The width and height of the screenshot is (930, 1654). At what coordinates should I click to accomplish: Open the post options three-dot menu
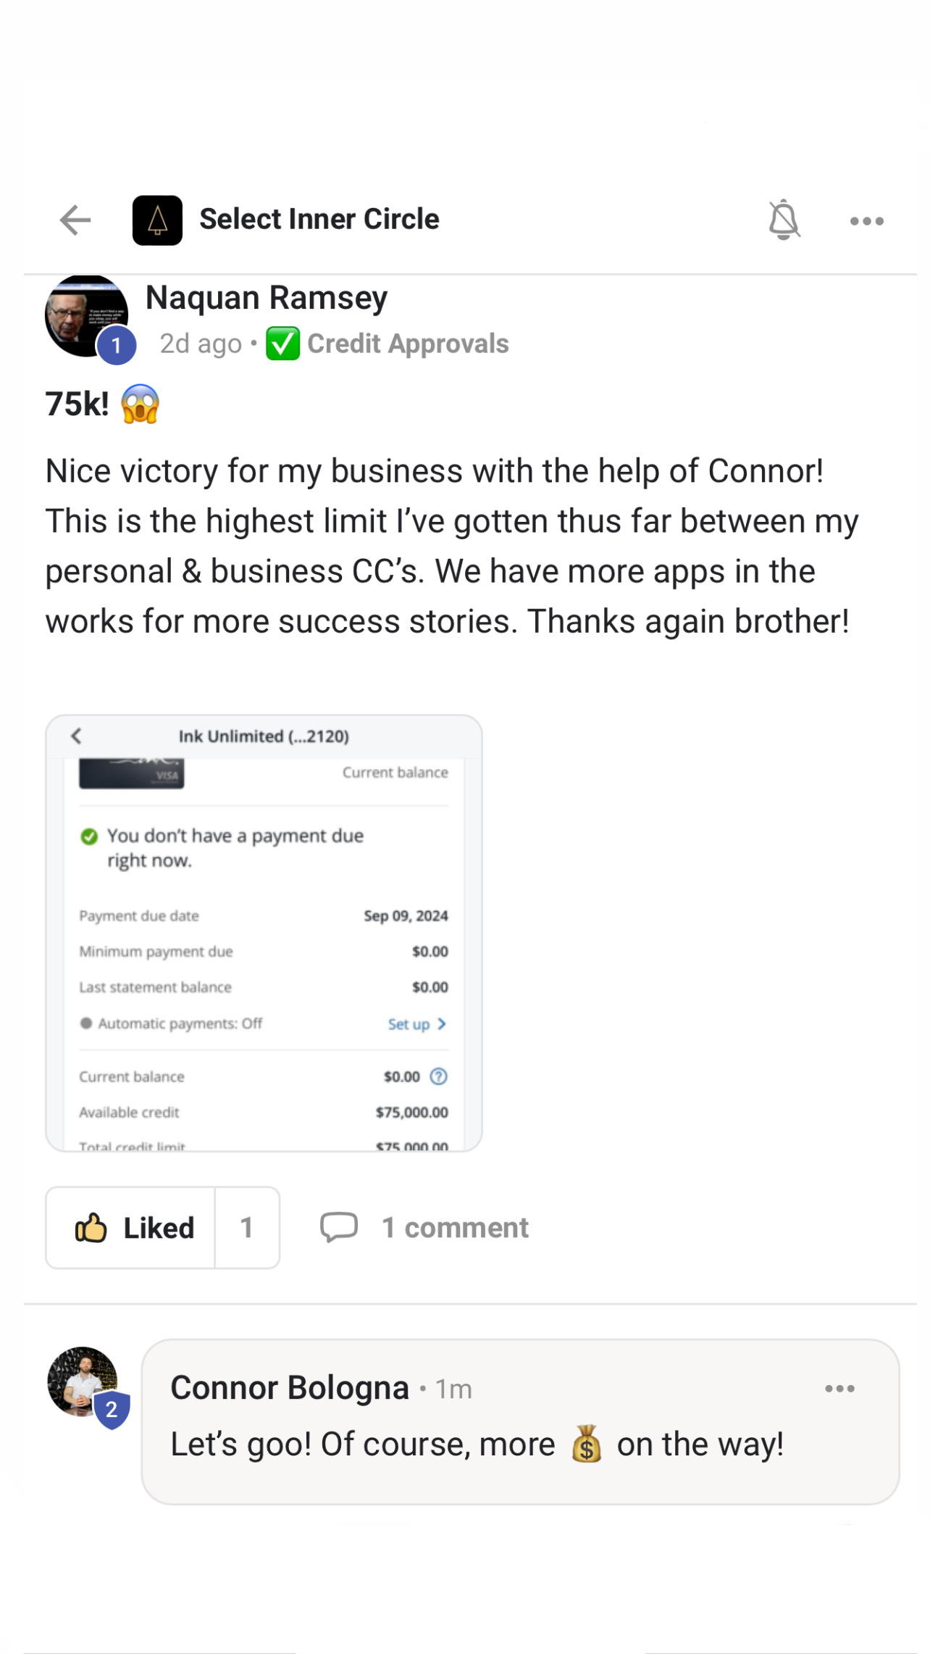point(866,221)
